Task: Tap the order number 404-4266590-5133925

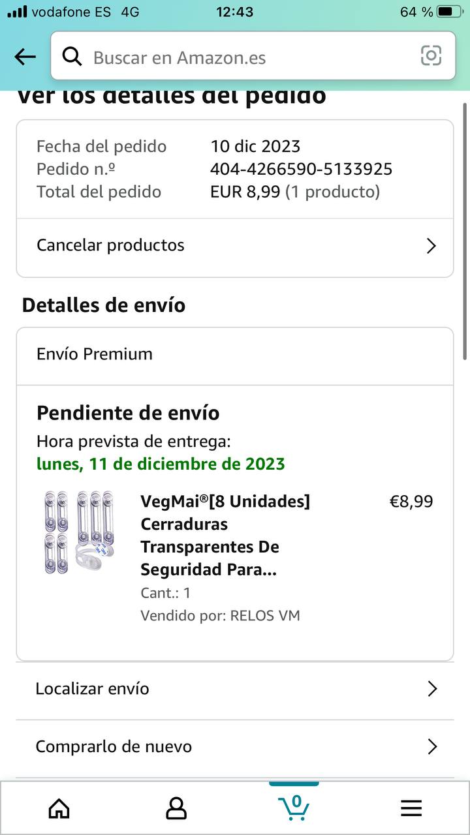Action: [x=301, y=169]
